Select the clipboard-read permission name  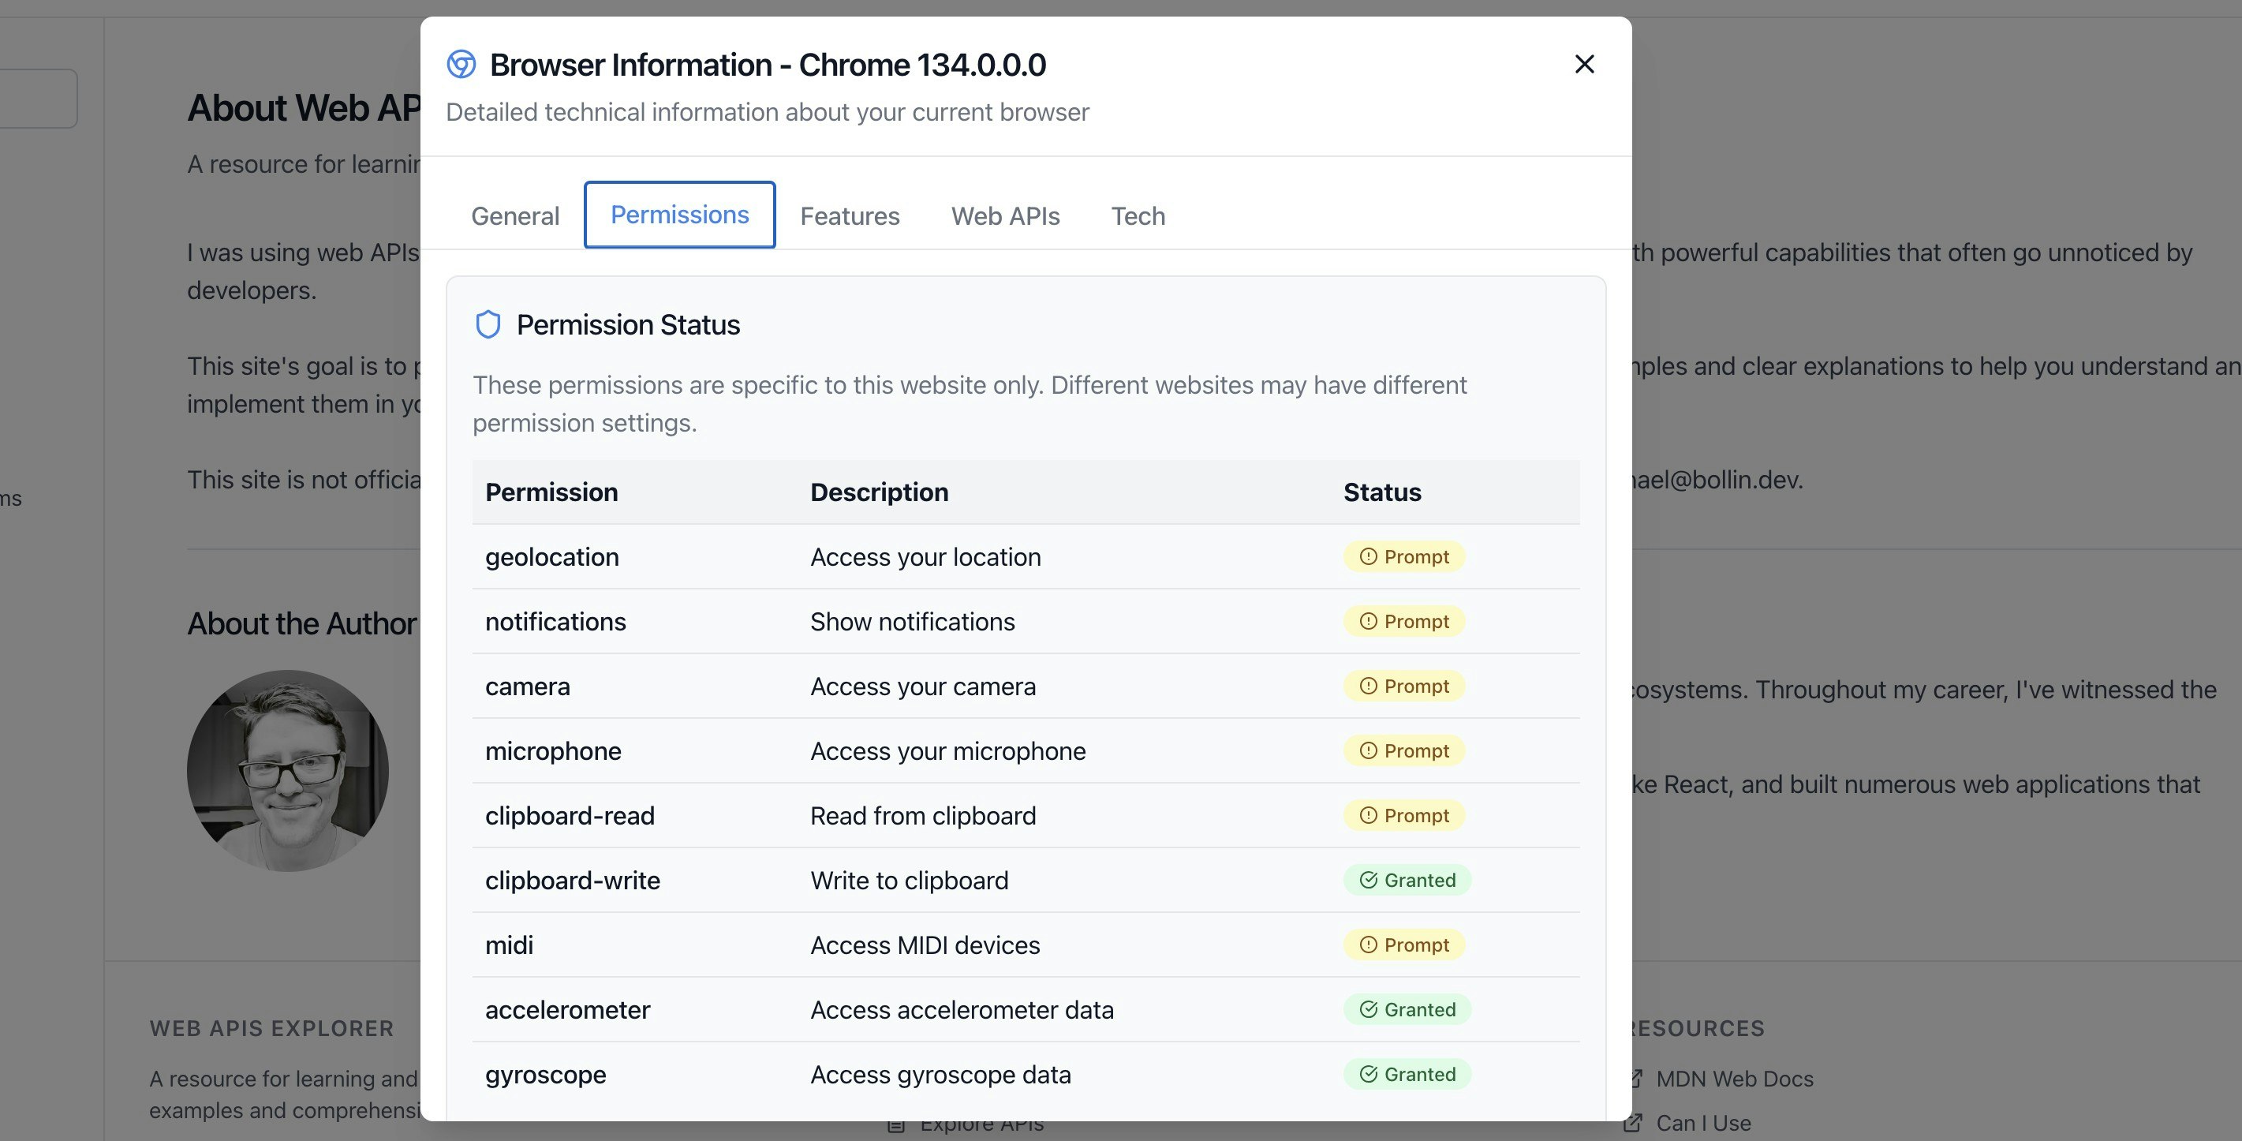(x=570, y=815)
